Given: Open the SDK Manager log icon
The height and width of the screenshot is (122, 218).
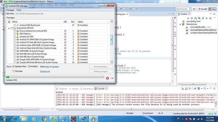Looking at the screenshot, I should [112, 78].
